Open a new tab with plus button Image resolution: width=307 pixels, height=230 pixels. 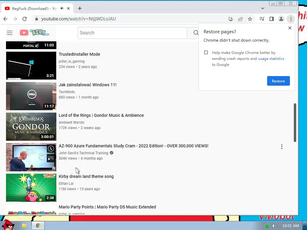pos(80,8)
